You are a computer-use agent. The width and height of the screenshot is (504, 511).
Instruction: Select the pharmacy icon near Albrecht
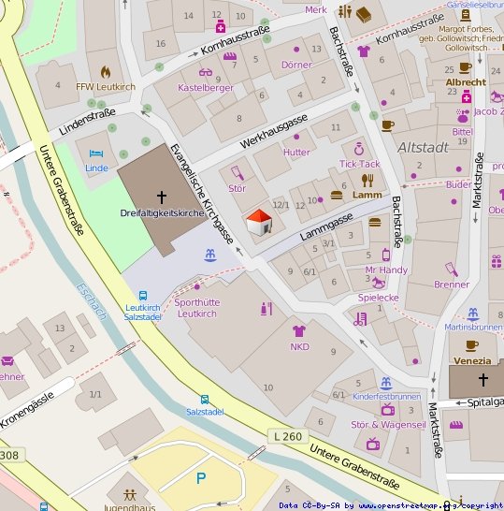(467, 96)
